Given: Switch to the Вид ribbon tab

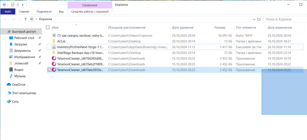Looking at the screenshot, I should pyautogui.click(x=61, y=12).
